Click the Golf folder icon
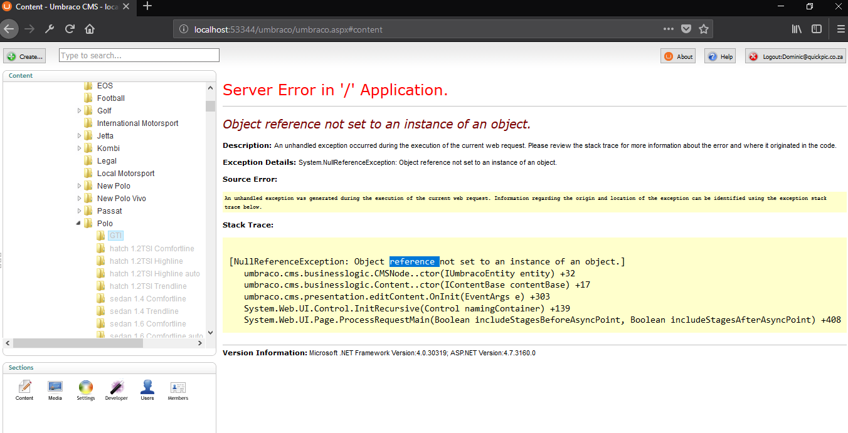Screen dimensions: 848x433 88,110
